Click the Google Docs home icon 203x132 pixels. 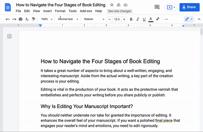(8, 7)
